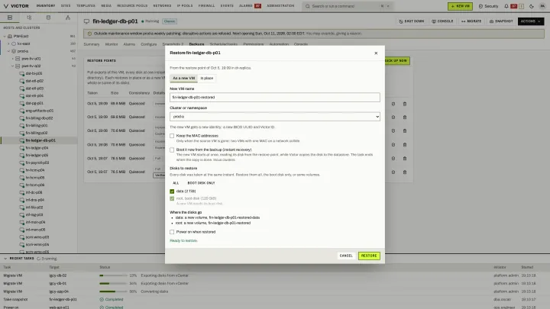
Task: Click lgcy-db-02 migration progress bar
Action: [113, 275]
